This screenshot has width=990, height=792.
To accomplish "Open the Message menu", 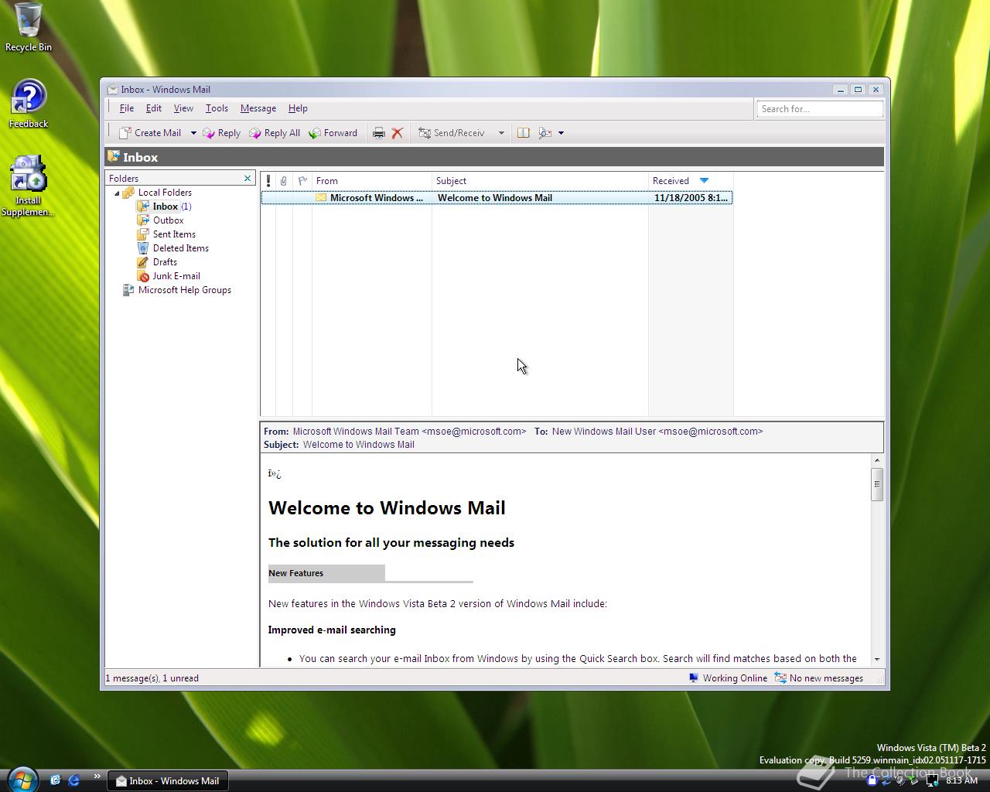I will (258, 108).
